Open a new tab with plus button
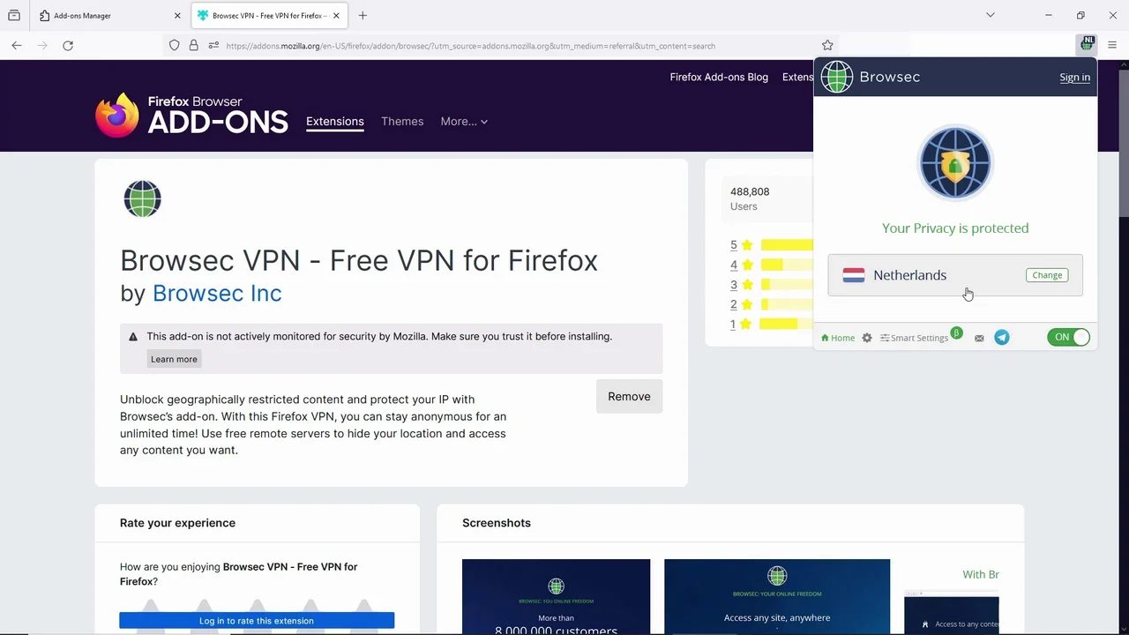Viewport: 1129px width, 635px height. coord(363,15)
